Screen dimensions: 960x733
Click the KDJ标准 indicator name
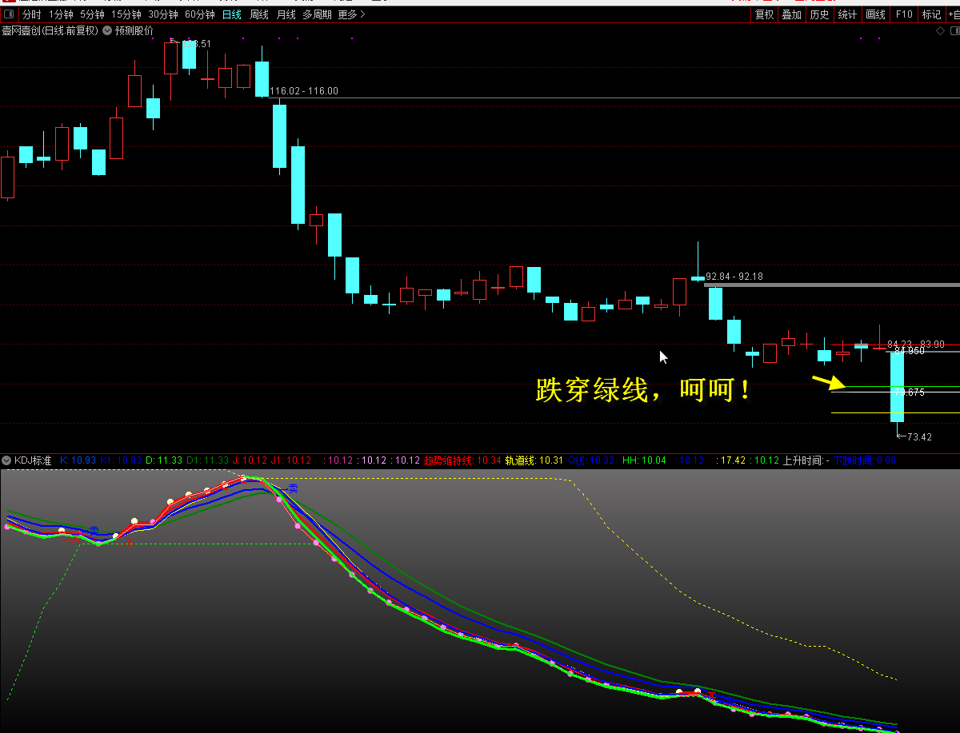[x=33, y=460]
